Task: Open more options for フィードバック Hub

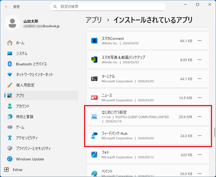Action: [200, 136]
